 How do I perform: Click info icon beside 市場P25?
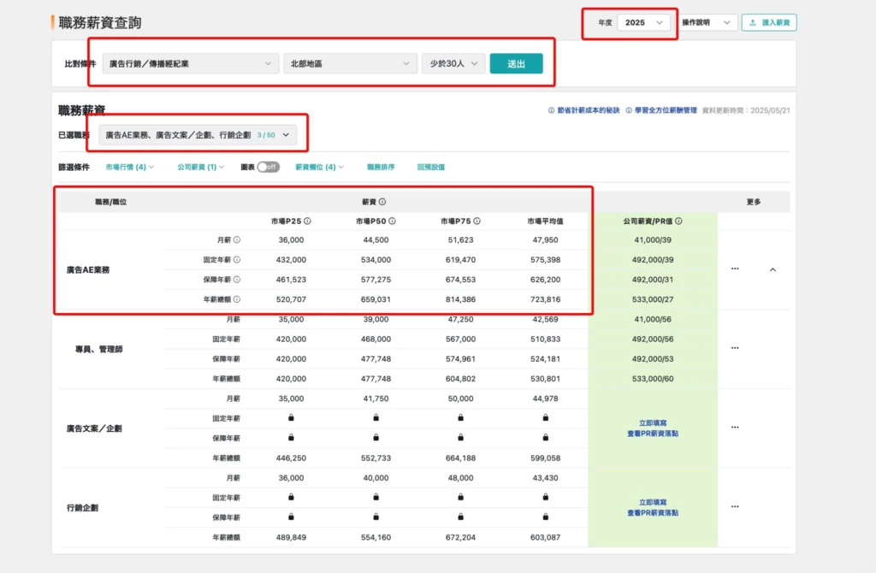coord(307,222)
